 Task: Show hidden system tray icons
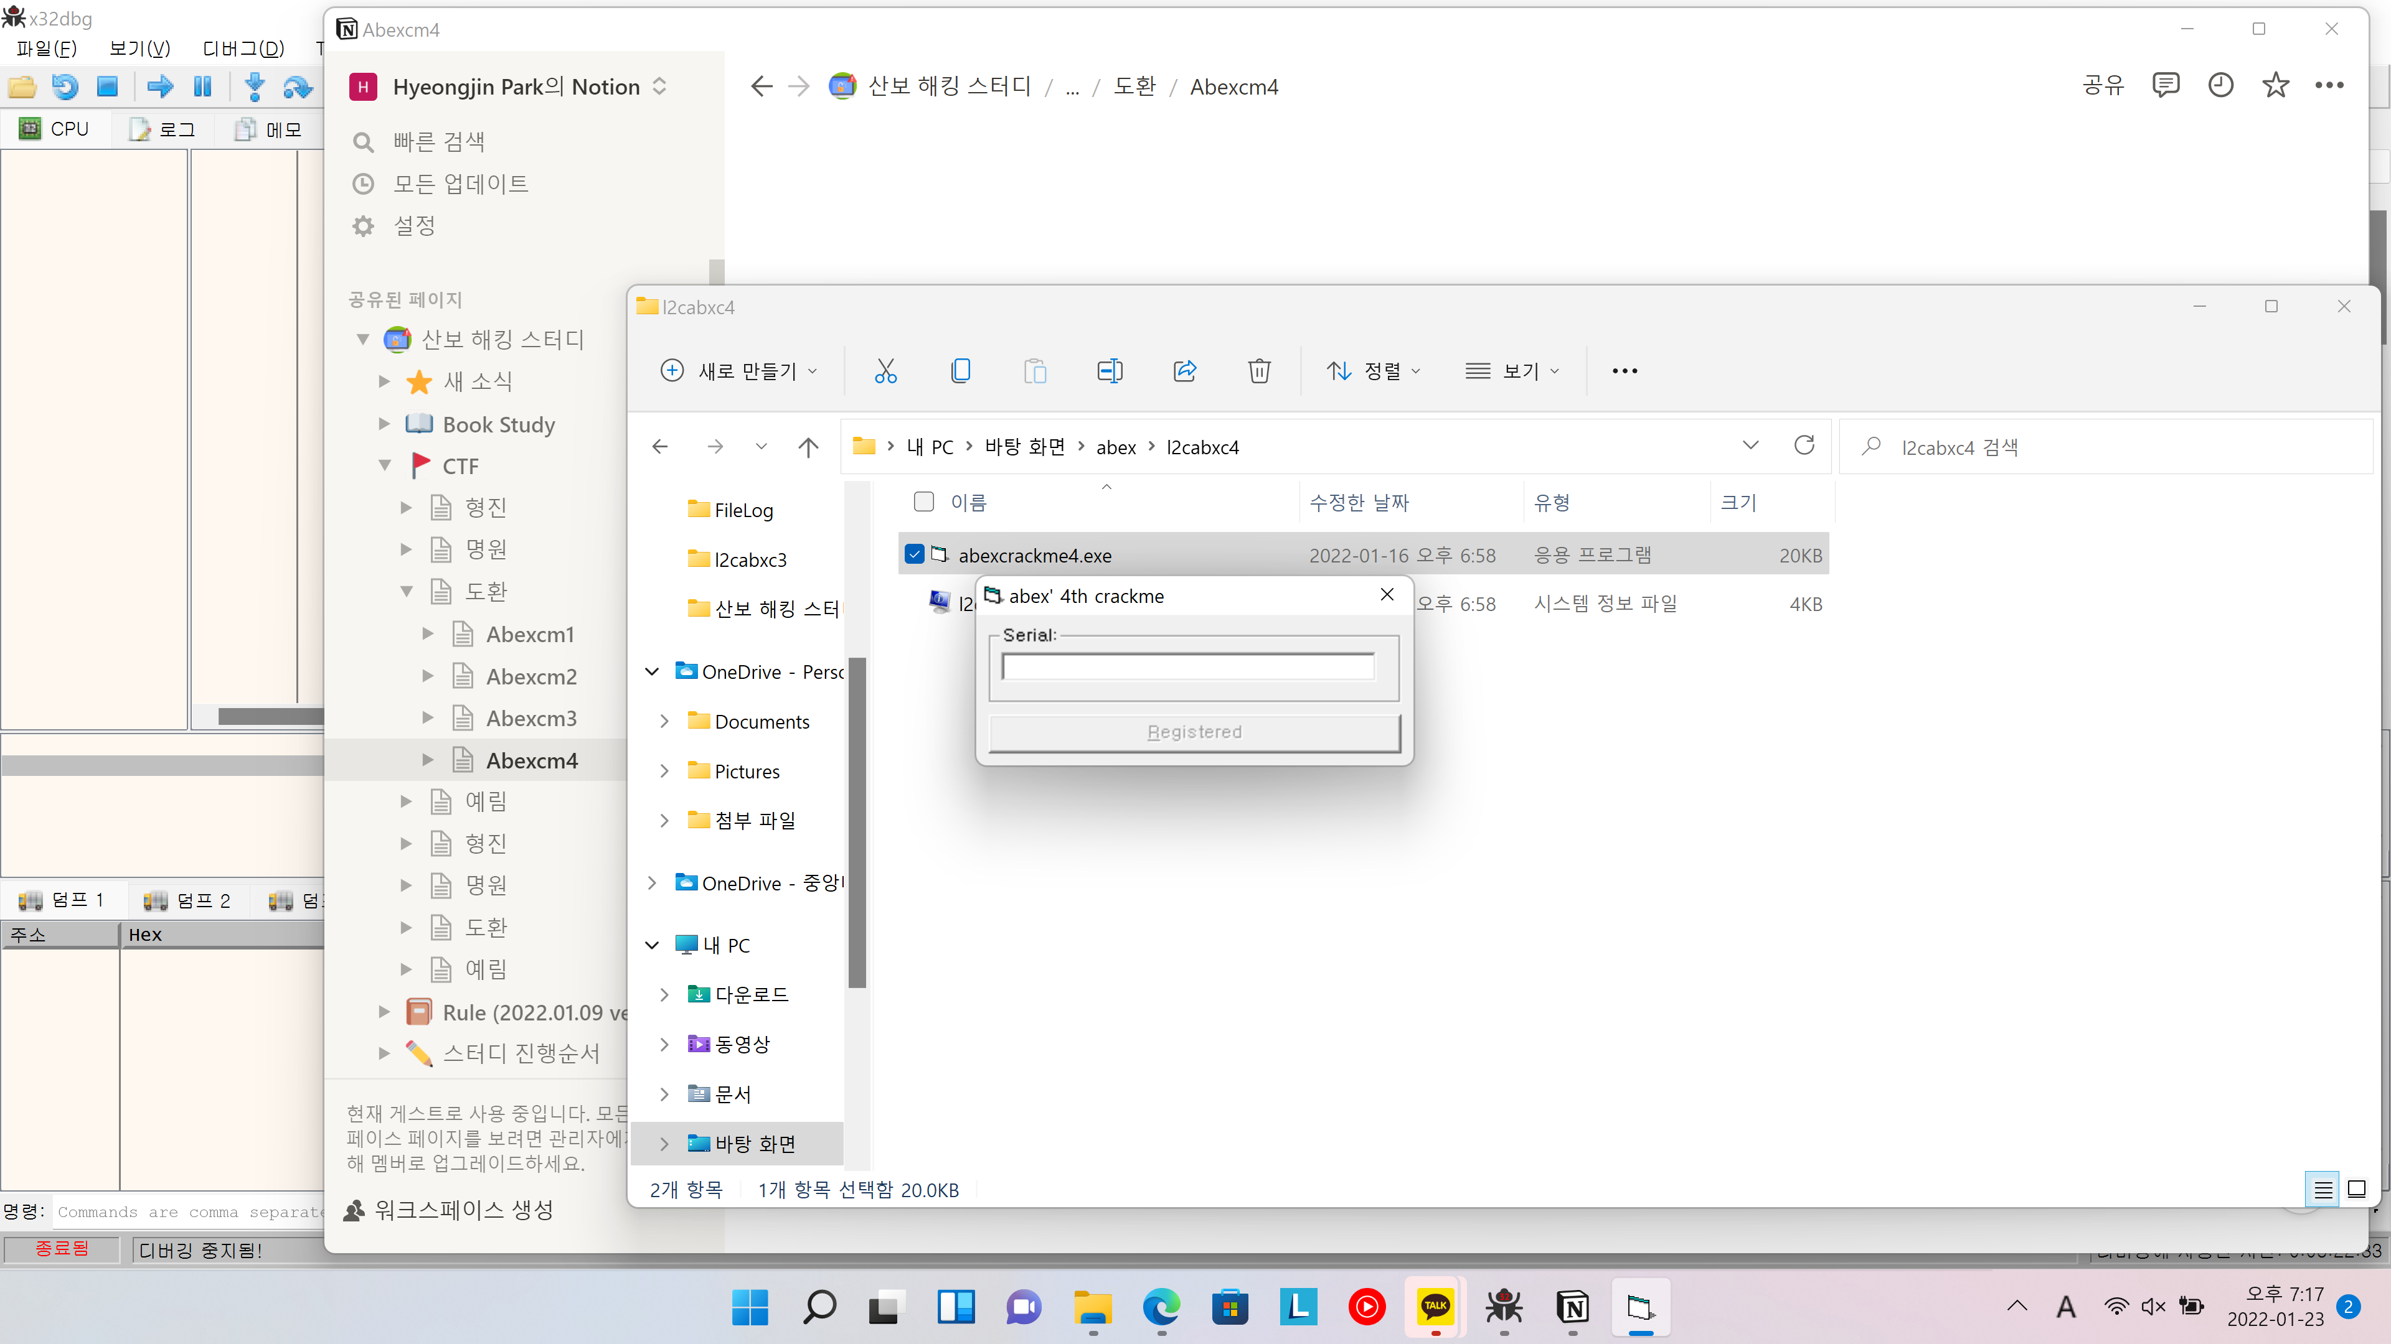2017,1306
